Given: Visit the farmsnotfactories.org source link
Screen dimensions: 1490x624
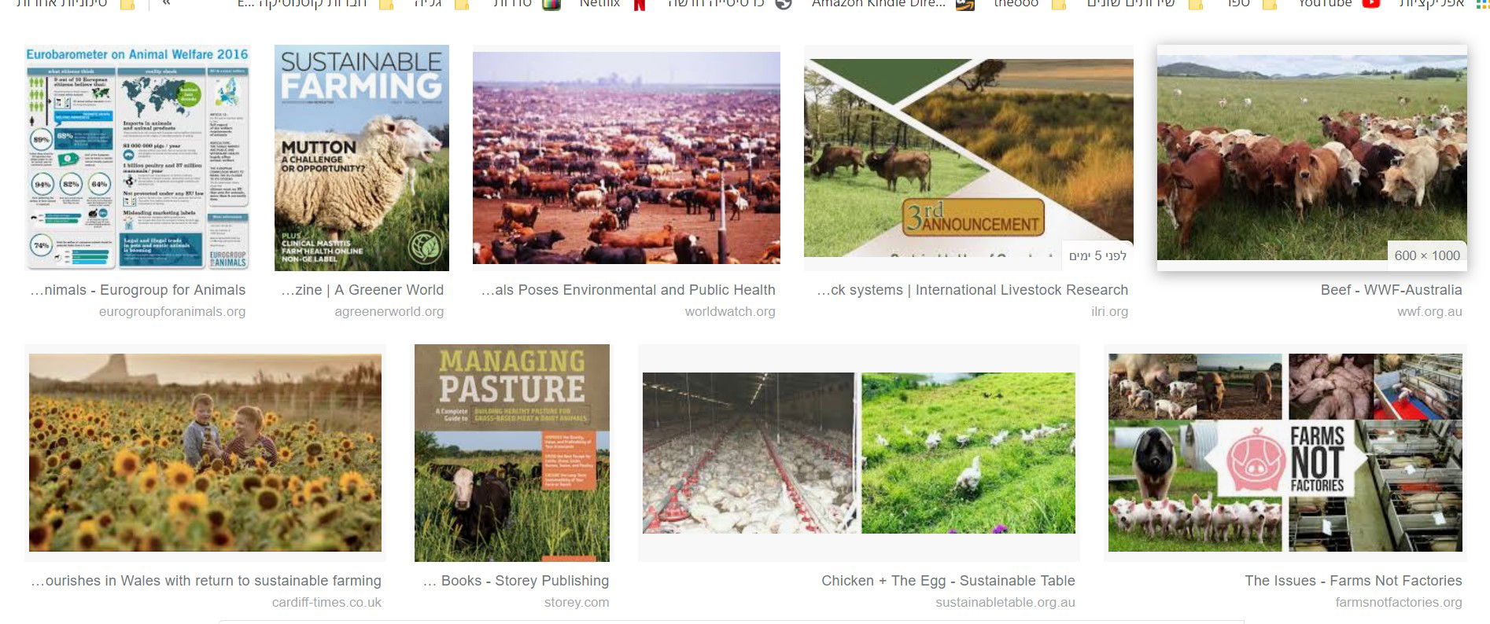Looking at the screenshot, I should click(1399, 602).
